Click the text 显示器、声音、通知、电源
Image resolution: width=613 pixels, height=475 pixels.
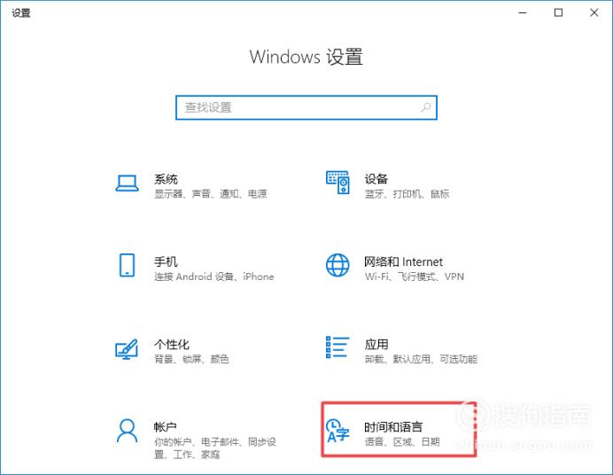click(210, 194)
